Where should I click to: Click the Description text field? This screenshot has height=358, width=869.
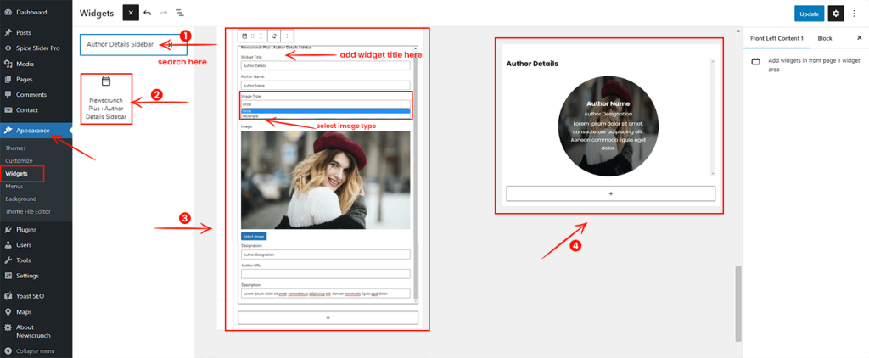(x=325, y=294)
